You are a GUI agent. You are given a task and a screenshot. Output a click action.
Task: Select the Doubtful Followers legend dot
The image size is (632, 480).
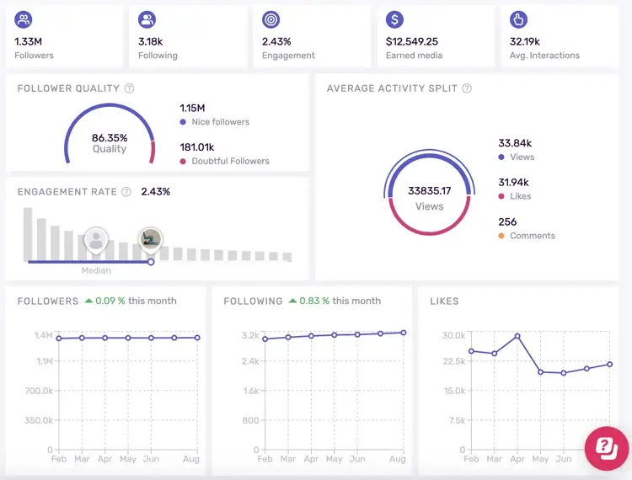pos(183,161)
